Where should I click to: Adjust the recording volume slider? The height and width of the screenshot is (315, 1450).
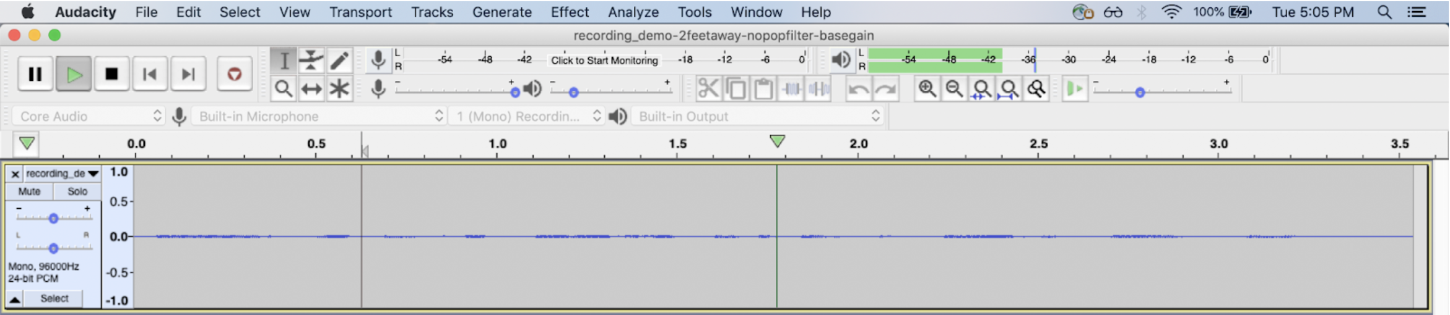coord(514,92)
